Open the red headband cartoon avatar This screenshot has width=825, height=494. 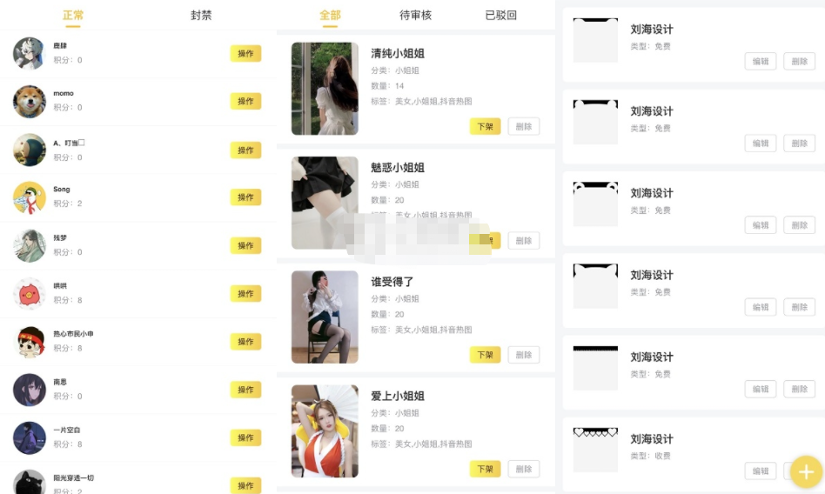[30, 342]
